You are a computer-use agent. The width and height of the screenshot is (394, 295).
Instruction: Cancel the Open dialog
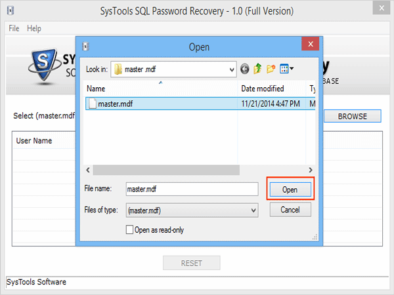(x=290, y=210)
